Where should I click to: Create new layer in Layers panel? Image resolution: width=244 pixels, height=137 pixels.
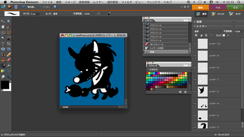pos(196,35)
